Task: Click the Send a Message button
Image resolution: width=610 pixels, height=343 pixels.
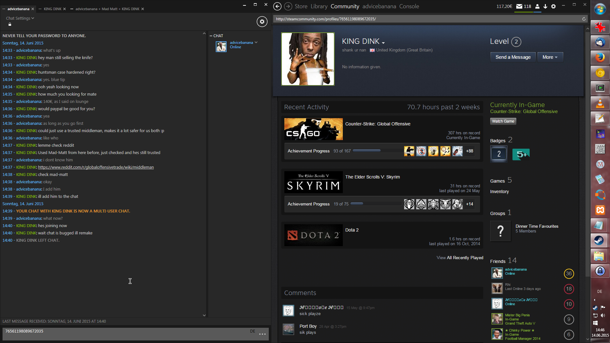Action: pos(513,57)
